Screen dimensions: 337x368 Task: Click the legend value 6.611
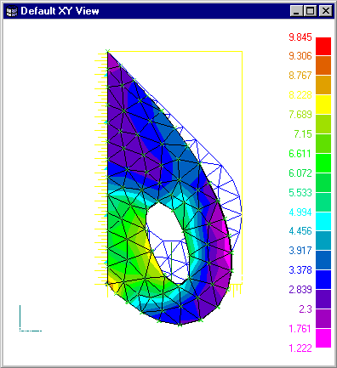(x=300, y=154)
